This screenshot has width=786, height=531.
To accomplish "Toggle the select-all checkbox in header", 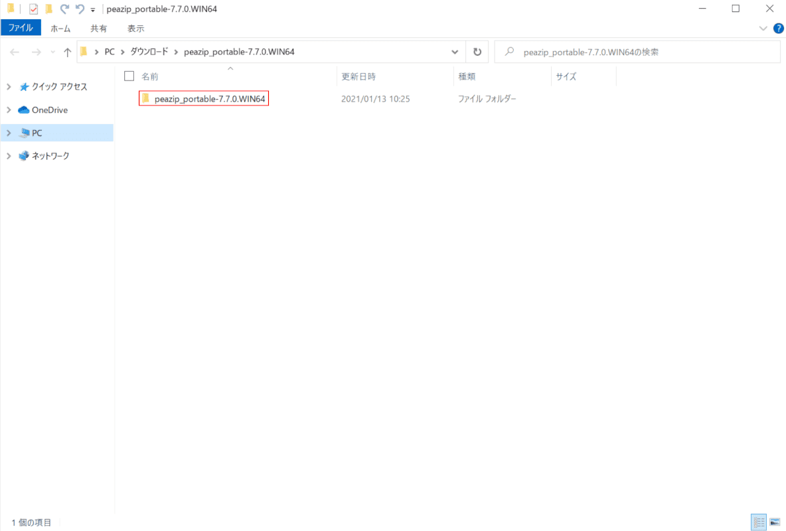I will [x=129, y=76].
